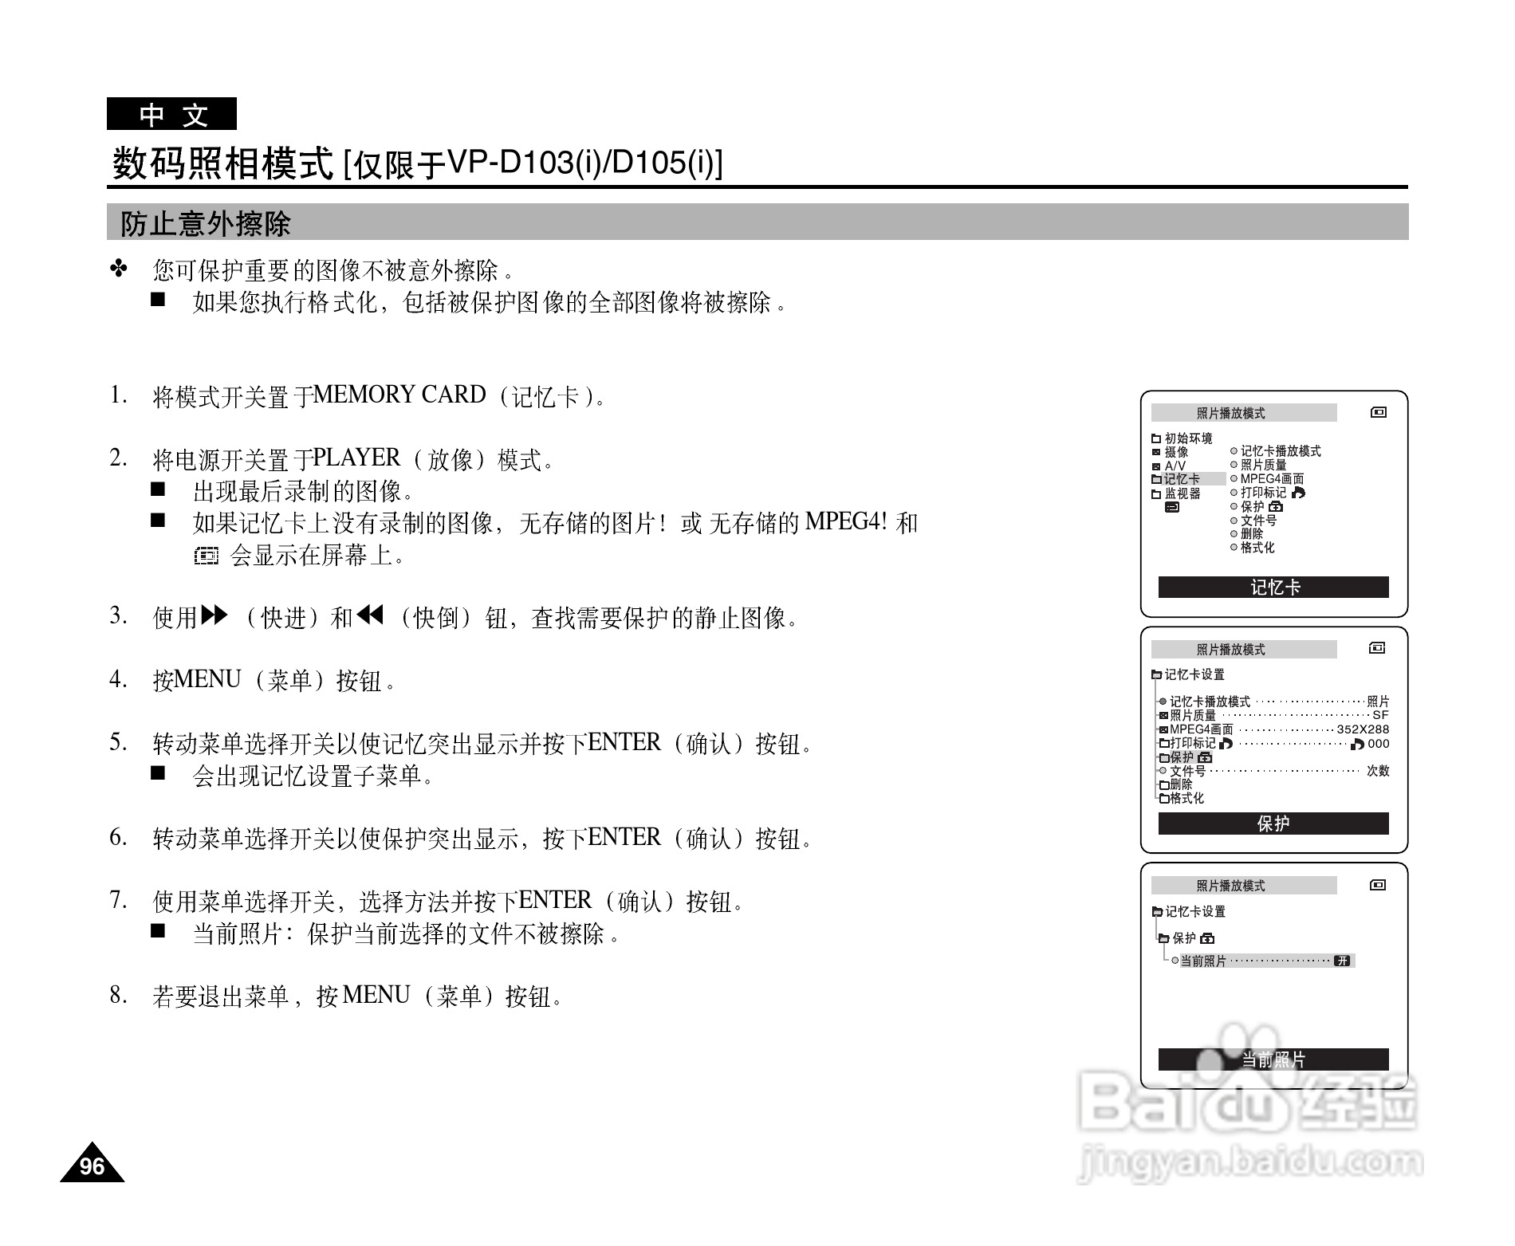This screenshot has width=1515, height=1246.
Task: Select the 照片质量 row showing SF
Action: point(1274,716)
